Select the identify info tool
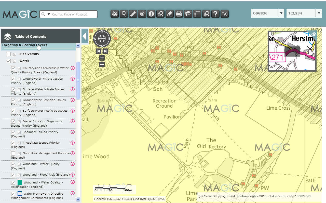The height and width of the screenshot is (203, 326). (x=151, y=14)
